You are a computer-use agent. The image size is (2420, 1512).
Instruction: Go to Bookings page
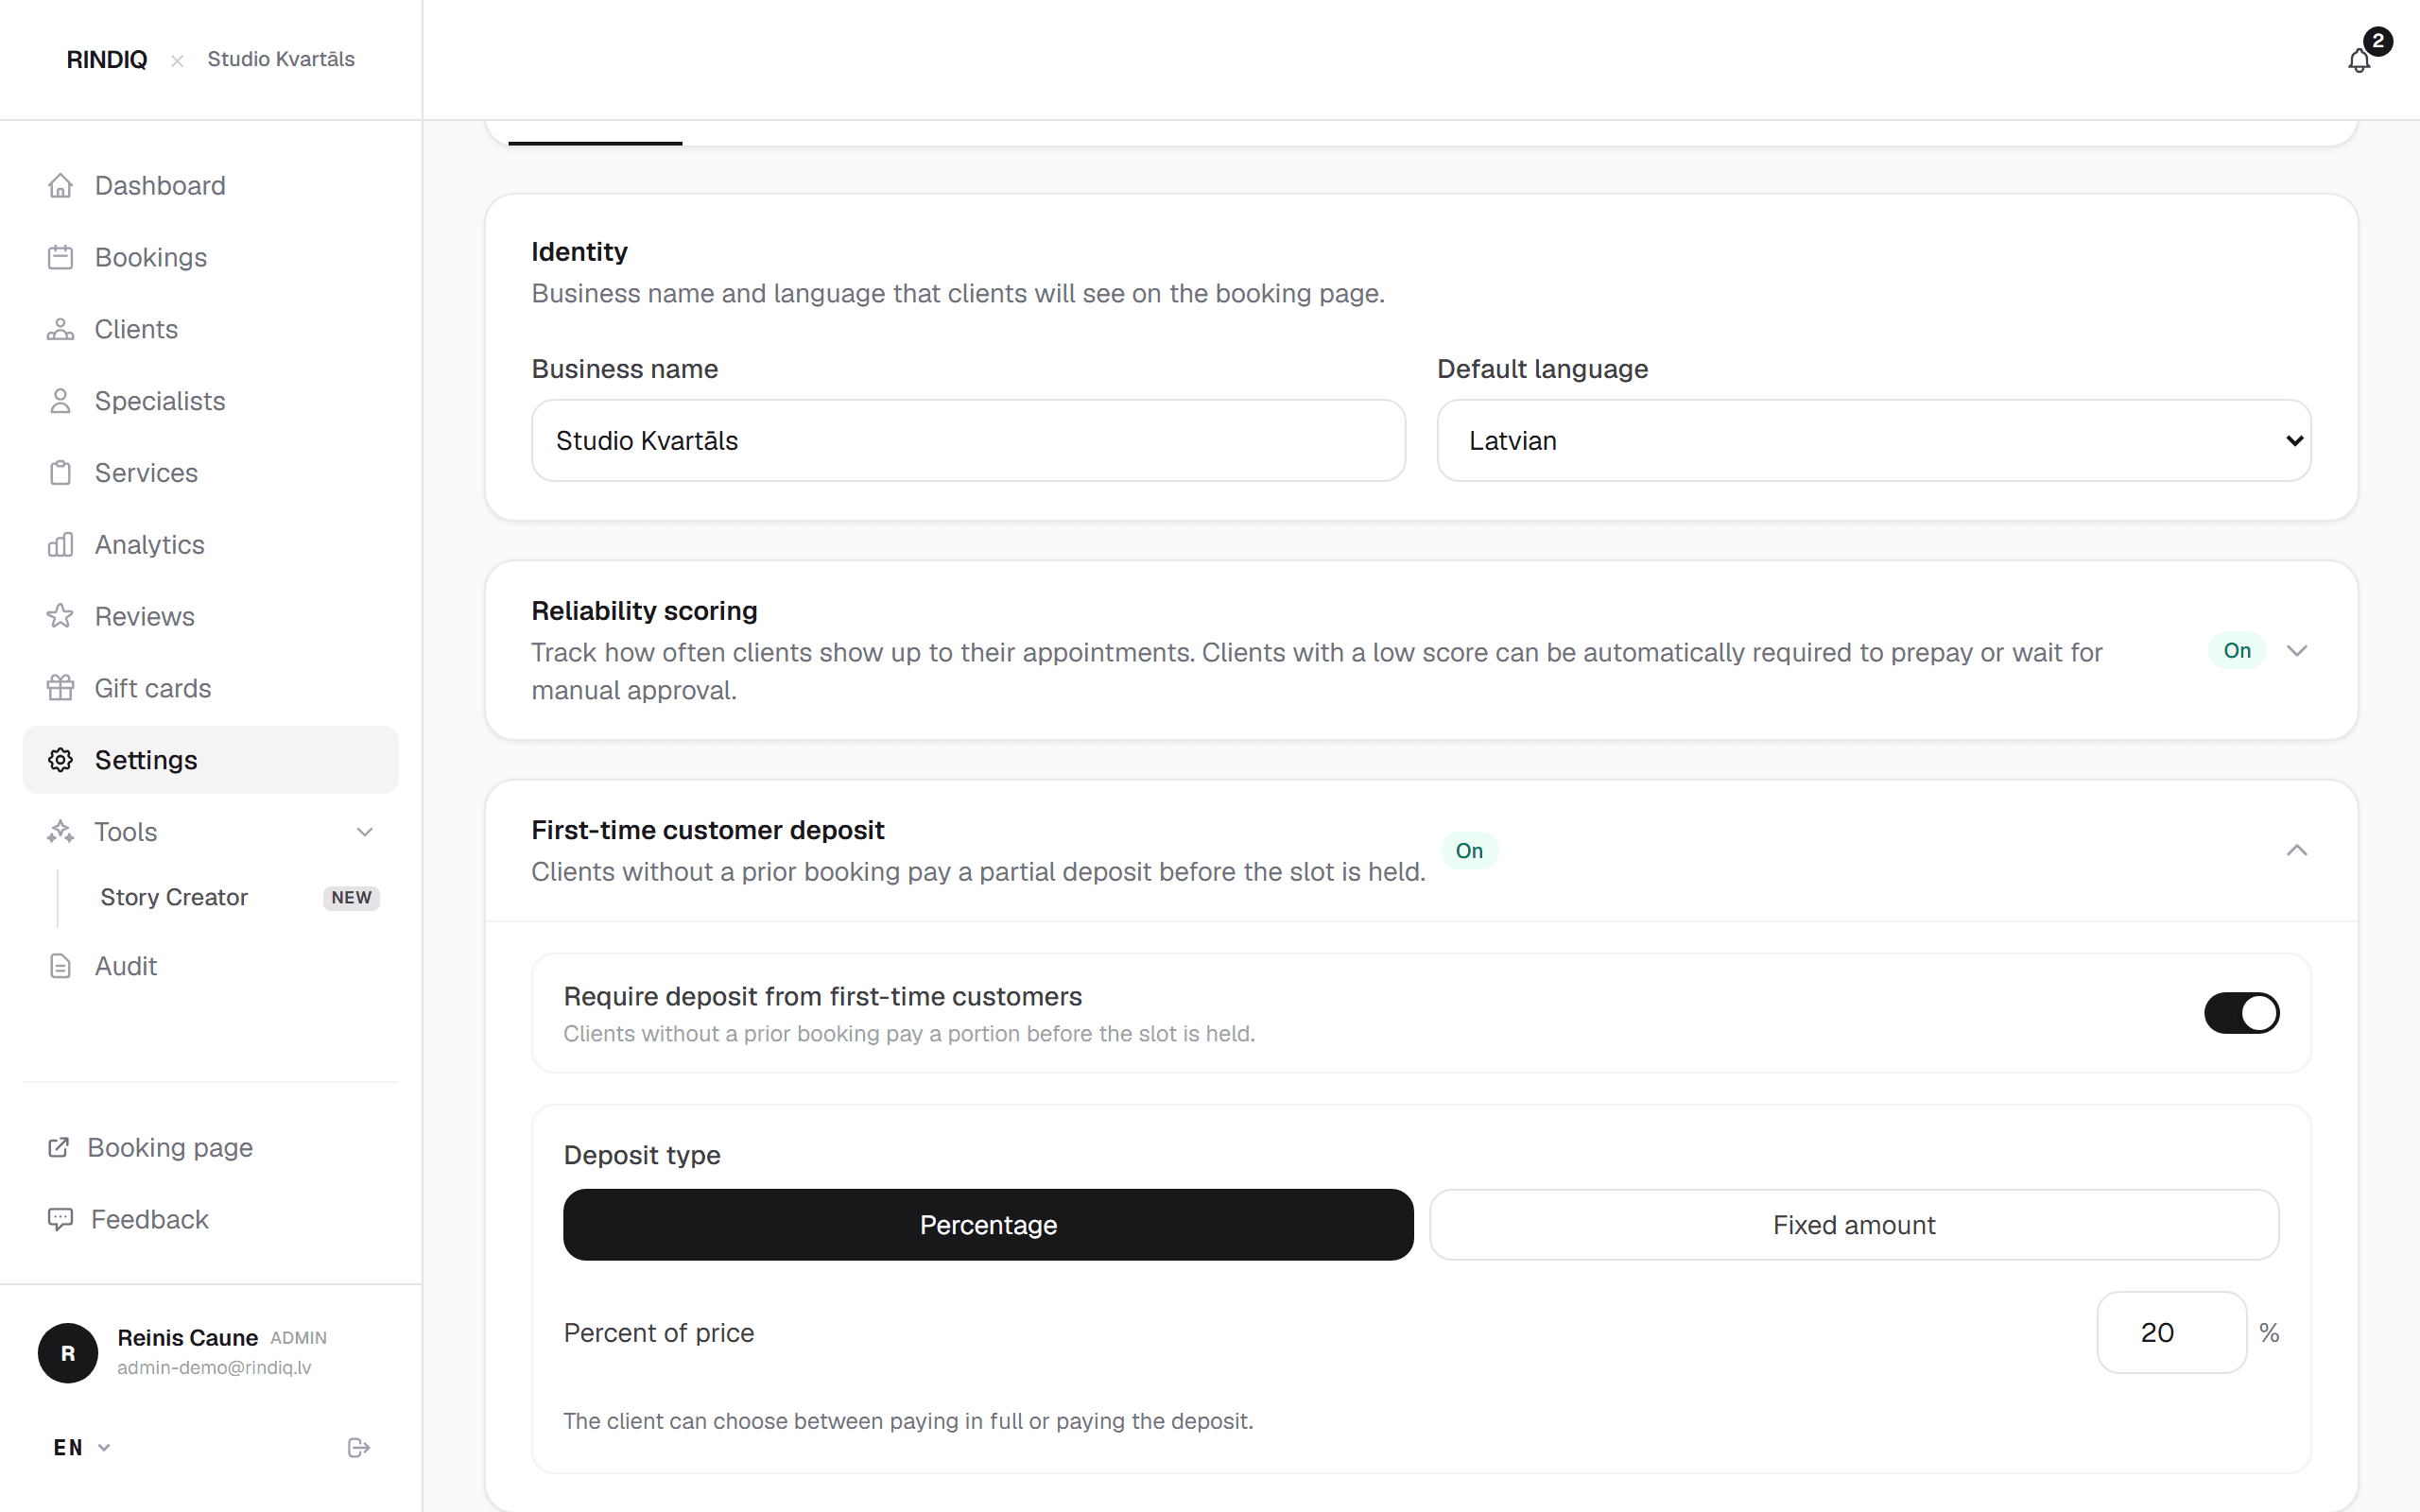tap(210, 257)
